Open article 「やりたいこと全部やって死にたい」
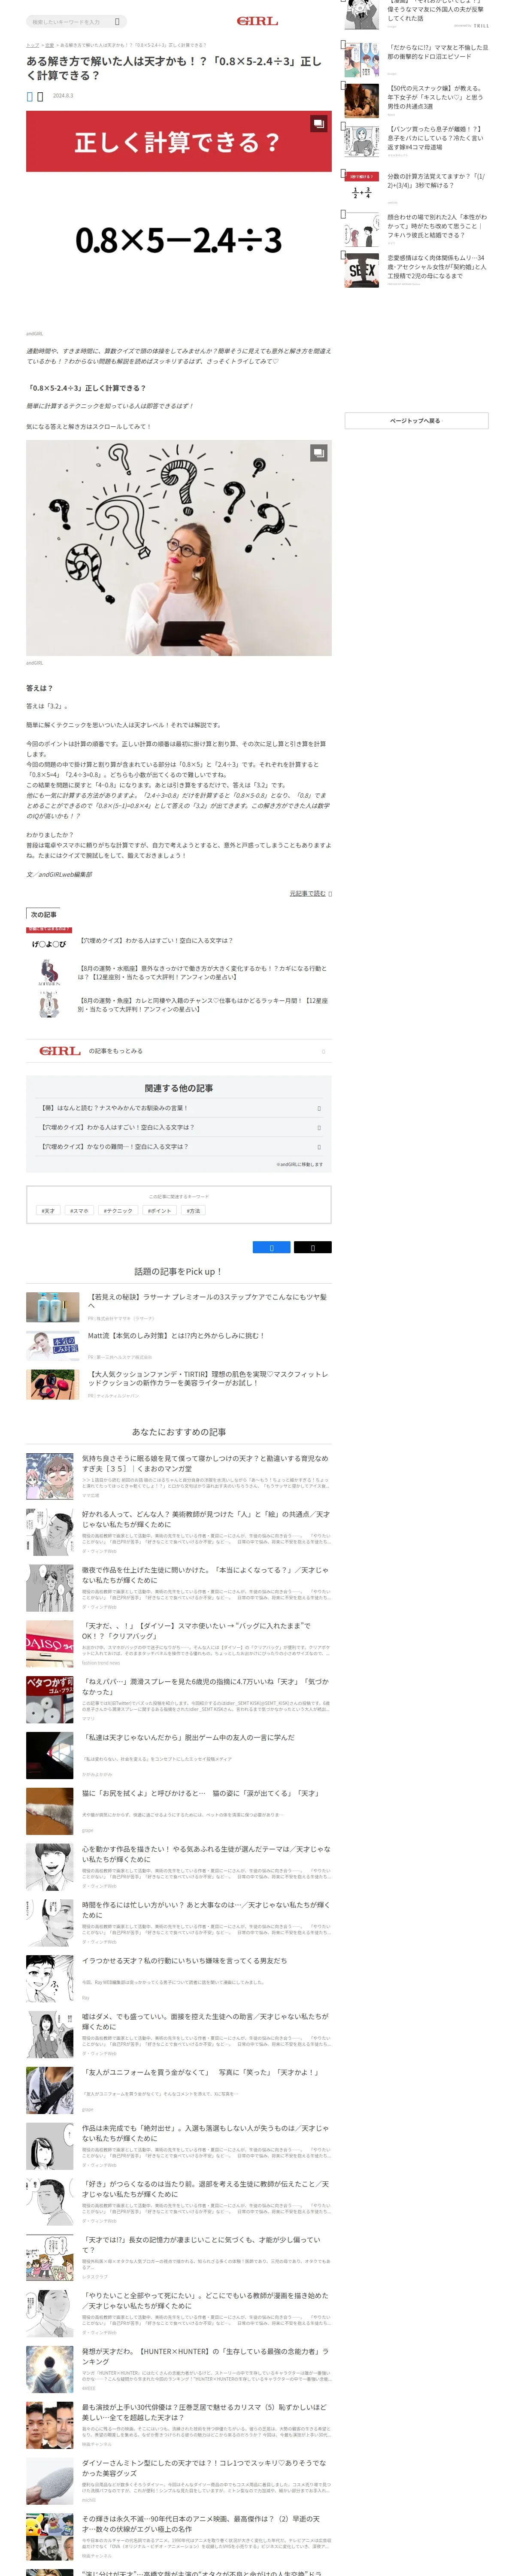Image resolution: width=515 pixels, height=2576 pixels. coord(205,2301)
